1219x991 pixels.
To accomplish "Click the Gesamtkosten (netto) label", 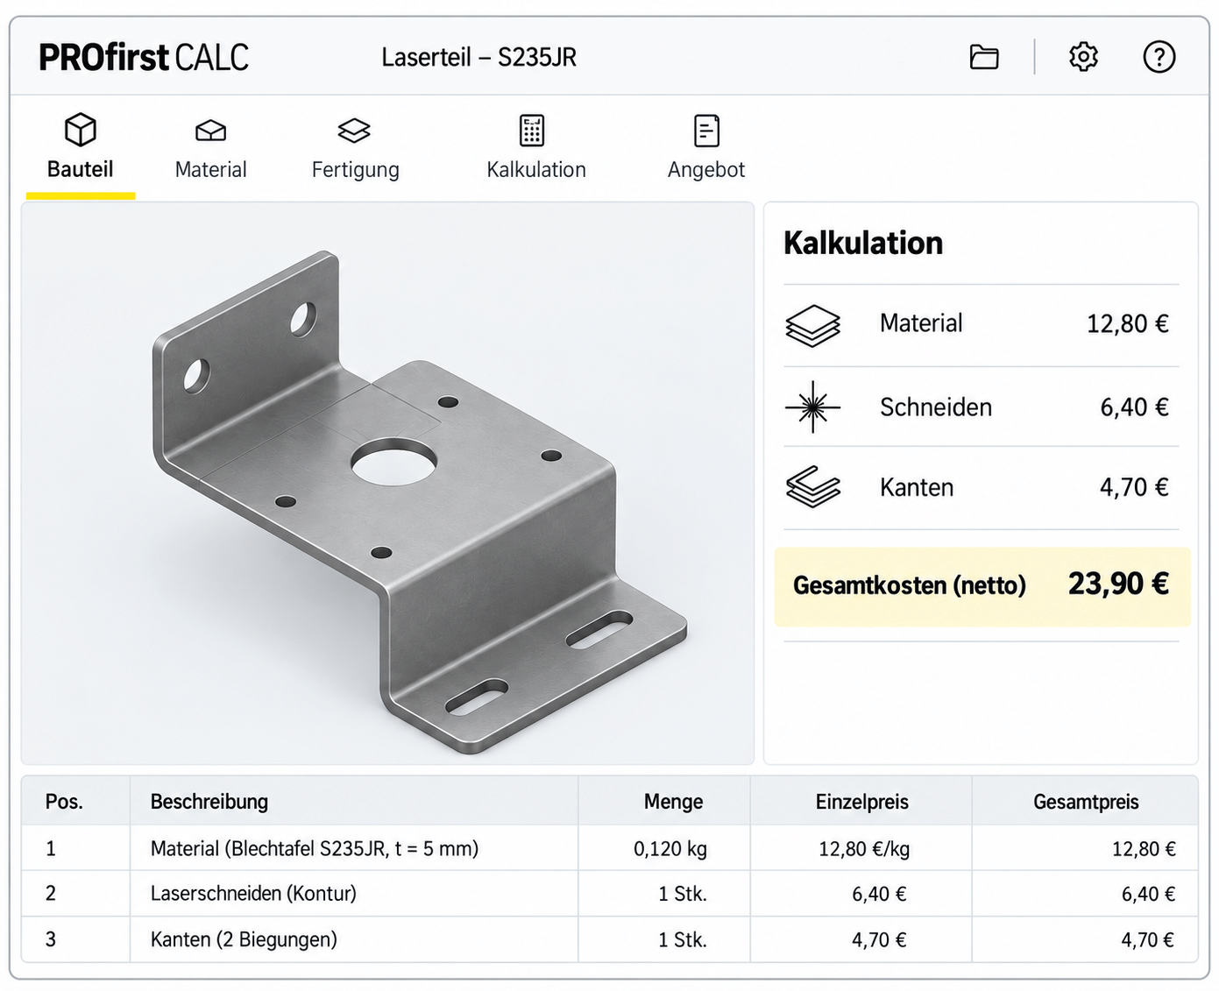I will (x=910, y=585).
